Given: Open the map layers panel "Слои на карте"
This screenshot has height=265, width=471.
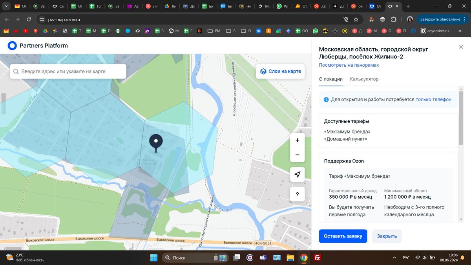Looking at the screenshot, I should pyautogui.click(x=280, y=71).
